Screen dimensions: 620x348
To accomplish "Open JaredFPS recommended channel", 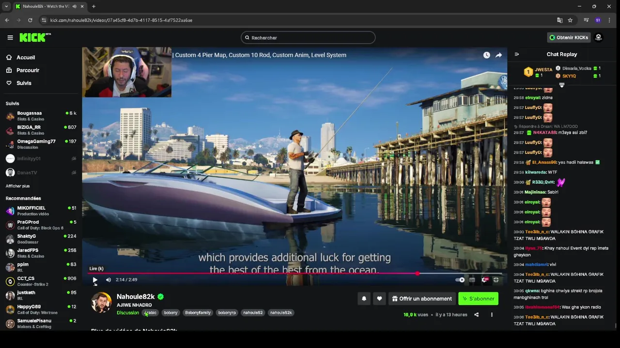I will 41,253.
